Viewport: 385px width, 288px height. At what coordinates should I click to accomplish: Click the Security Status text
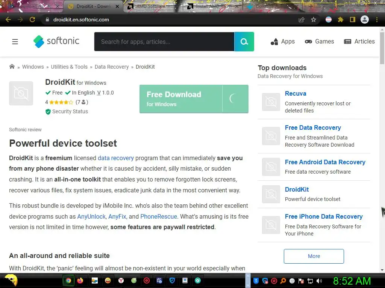[x=70, y=111]
